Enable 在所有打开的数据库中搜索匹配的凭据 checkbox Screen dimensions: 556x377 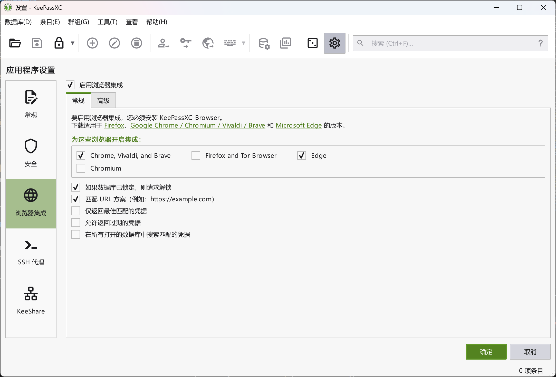tap(76, 234)
